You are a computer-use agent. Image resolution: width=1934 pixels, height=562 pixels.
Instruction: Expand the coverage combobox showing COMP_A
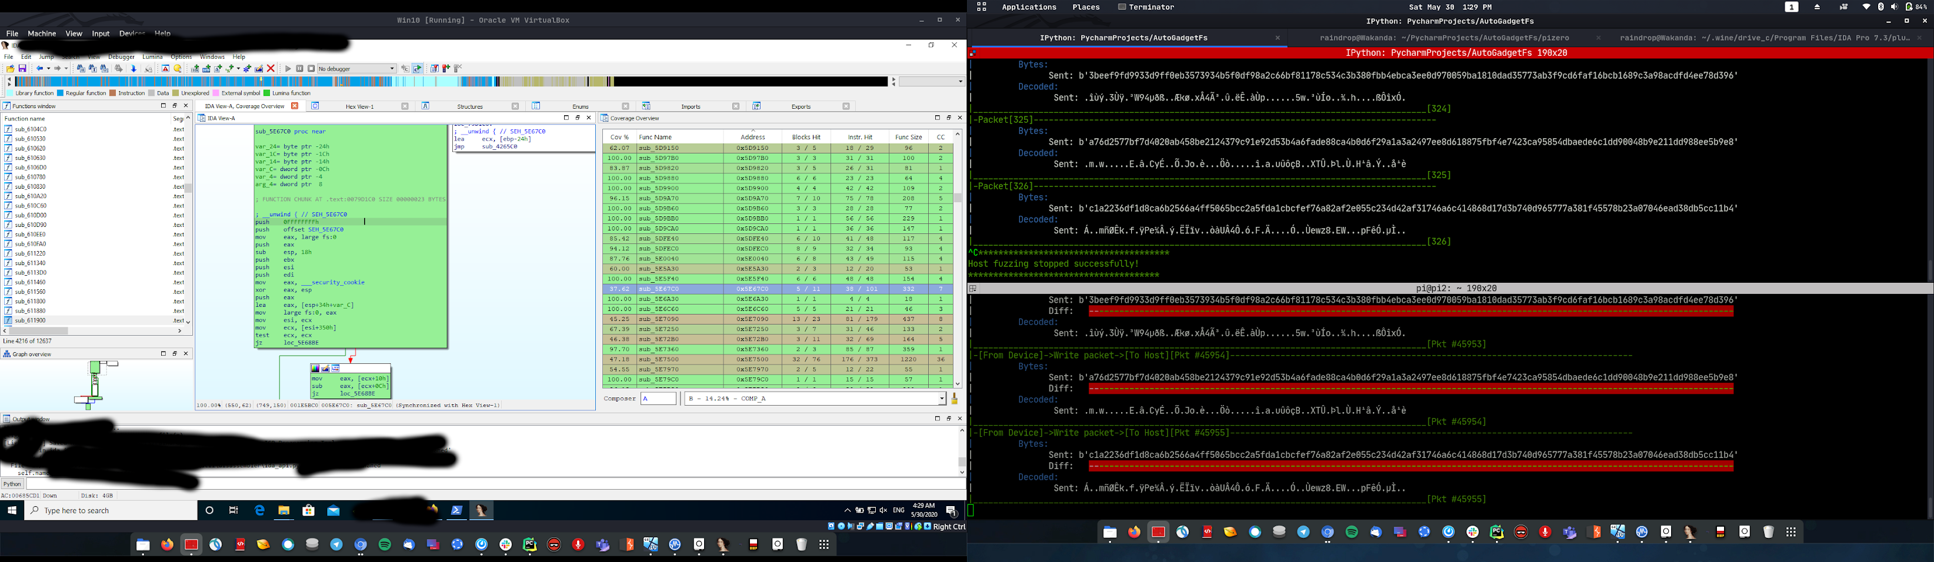(x=942, y=399)
